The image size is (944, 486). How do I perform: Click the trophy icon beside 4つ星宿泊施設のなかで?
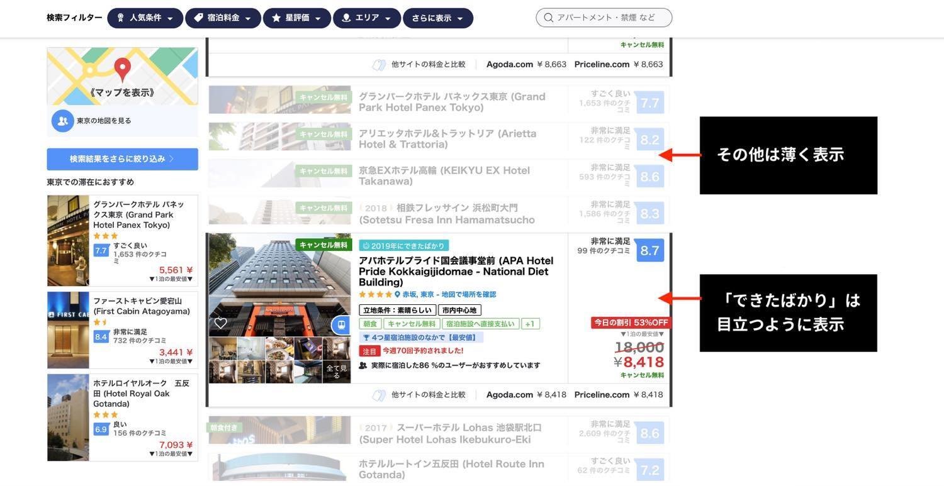click(366, 338)
